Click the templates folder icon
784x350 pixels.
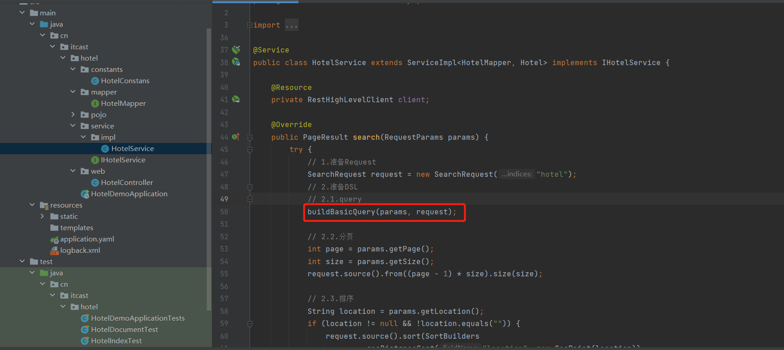(x=54, y=228)
